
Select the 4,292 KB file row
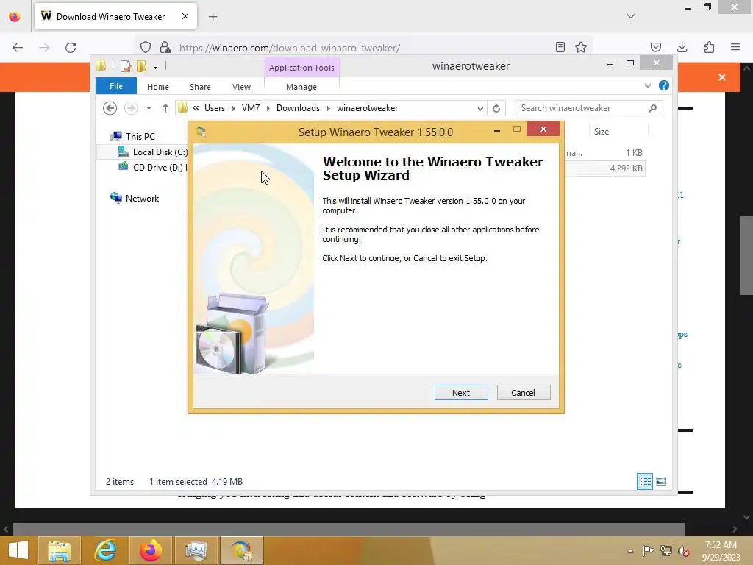(604, 168)
